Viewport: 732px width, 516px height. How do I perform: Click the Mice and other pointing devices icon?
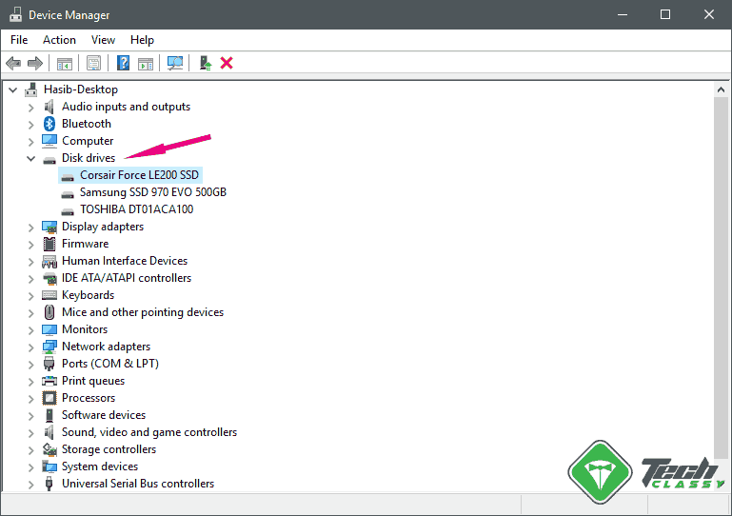(49, 312)
